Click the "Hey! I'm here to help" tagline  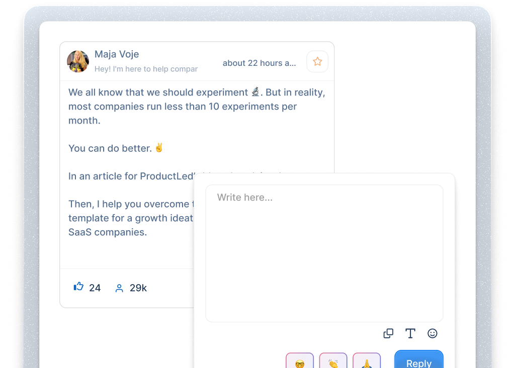point(146,69)
